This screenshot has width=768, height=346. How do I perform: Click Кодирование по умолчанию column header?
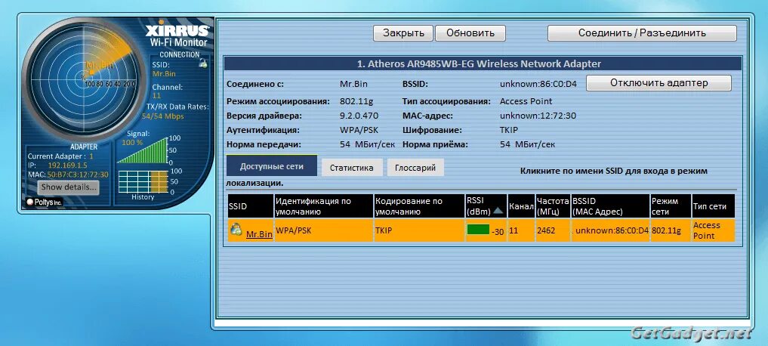click(419, 205)
